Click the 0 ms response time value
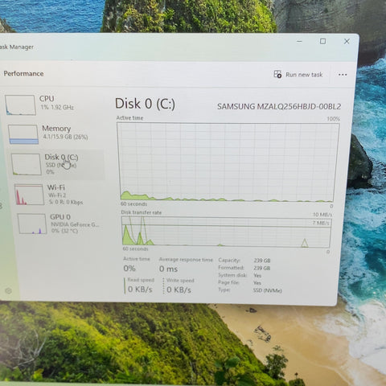Screen dimensions: 386x386 pos(168,269)
